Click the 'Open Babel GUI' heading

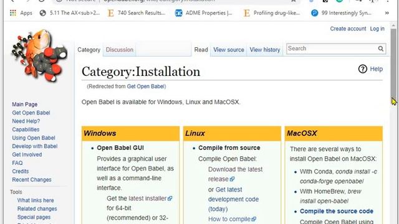pyautogui.click(x=120, y=148)
